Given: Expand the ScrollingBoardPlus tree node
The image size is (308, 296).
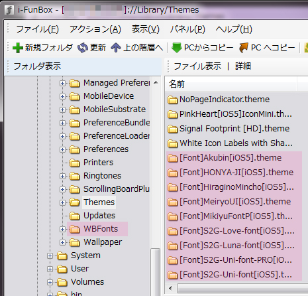Looking at the screenshot, I should [x=62, y=189].
